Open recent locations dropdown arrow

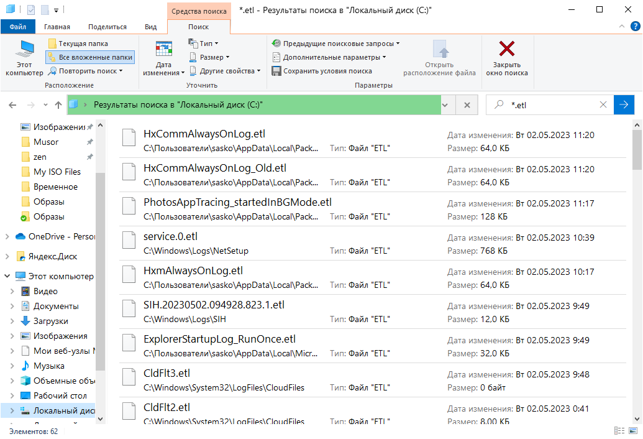(x=45, y=105)
